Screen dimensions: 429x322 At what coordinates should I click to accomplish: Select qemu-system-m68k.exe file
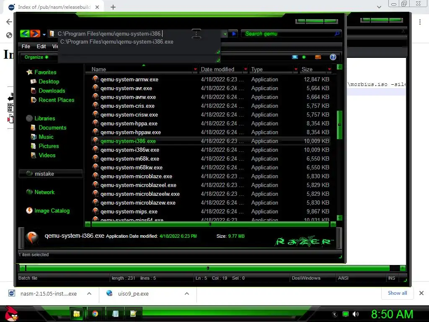click(x=130, y=158)
